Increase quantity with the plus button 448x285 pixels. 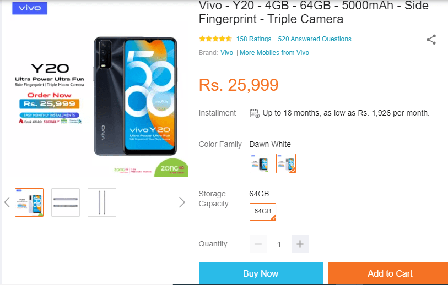click(x=300, y=244)
